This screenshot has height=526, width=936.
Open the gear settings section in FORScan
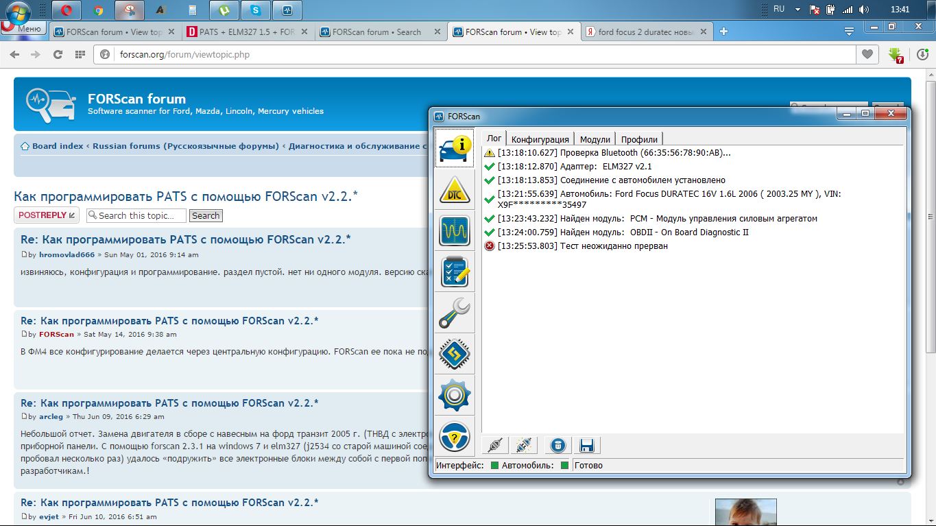(455, 396)
